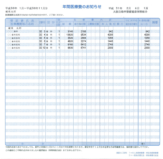Click the 歯科 category in the 4820 row

coord(49,41)
